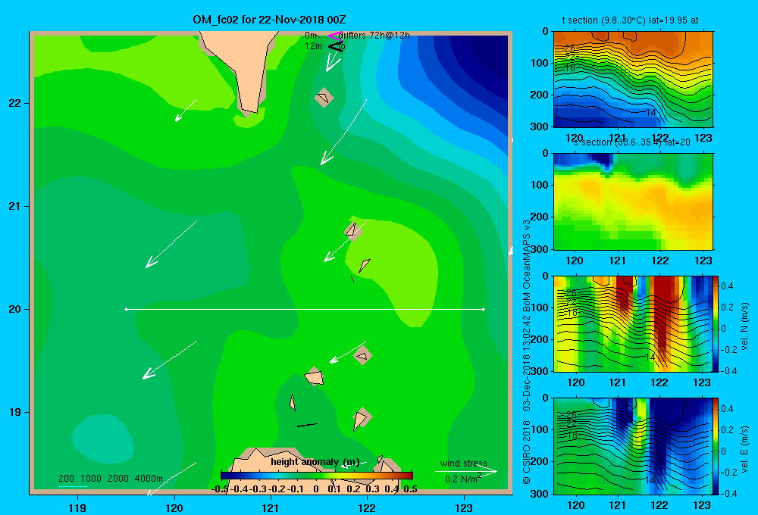Viewport: 758px width, 515px height.
Task: Click the 0.5 tick on the height anomaly bar
Action: (x=410, y=489)
